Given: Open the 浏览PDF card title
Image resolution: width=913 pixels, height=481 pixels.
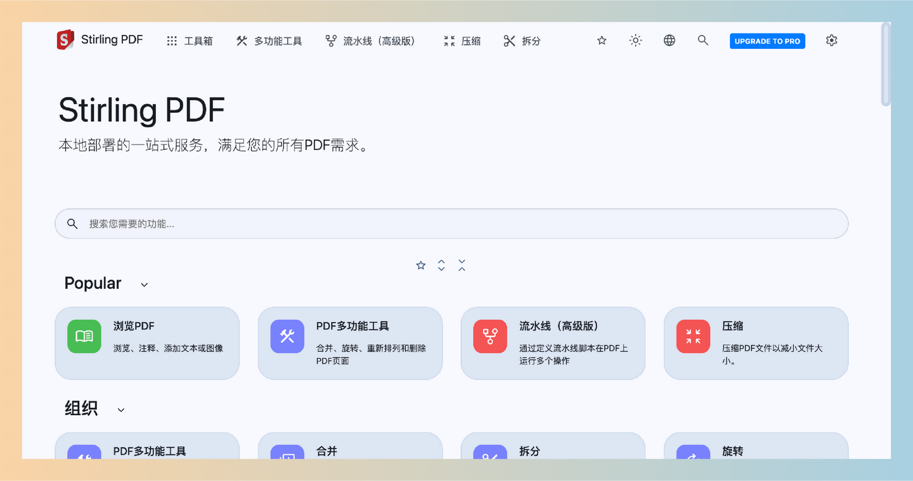Looking at the screenshot, I should [x=134, y=326].
